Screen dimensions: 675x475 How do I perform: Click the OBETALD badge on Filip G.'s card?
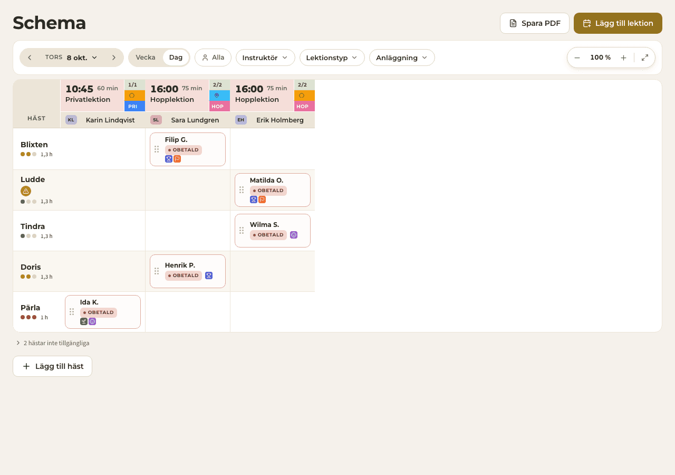coord(184,150)
